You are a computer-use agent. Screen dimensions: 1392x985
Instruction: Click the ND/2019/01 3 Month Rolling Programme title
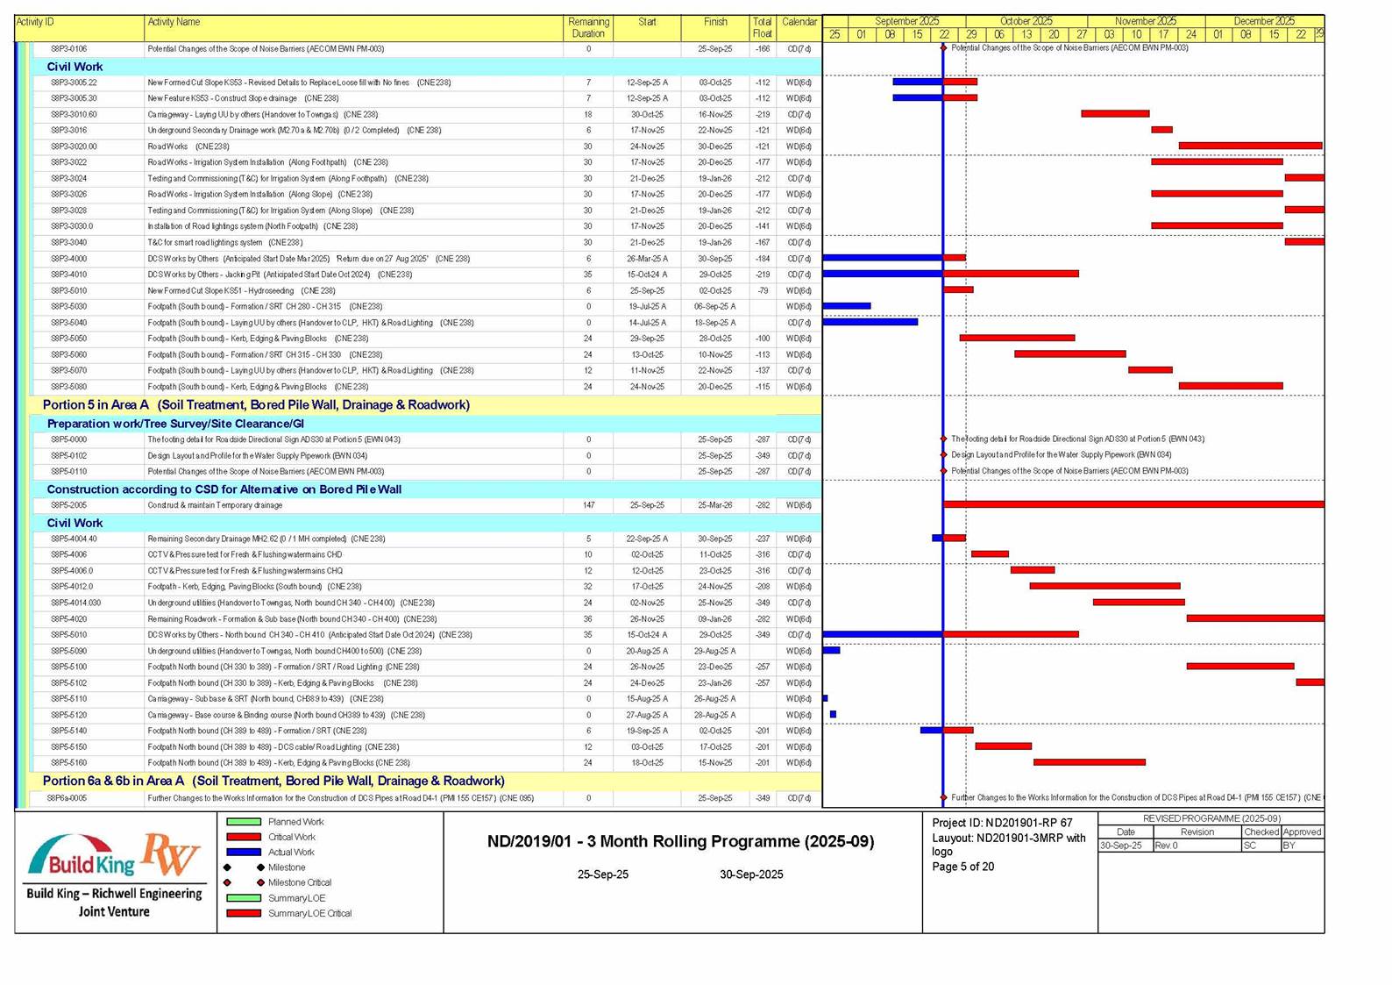[680, 842]
